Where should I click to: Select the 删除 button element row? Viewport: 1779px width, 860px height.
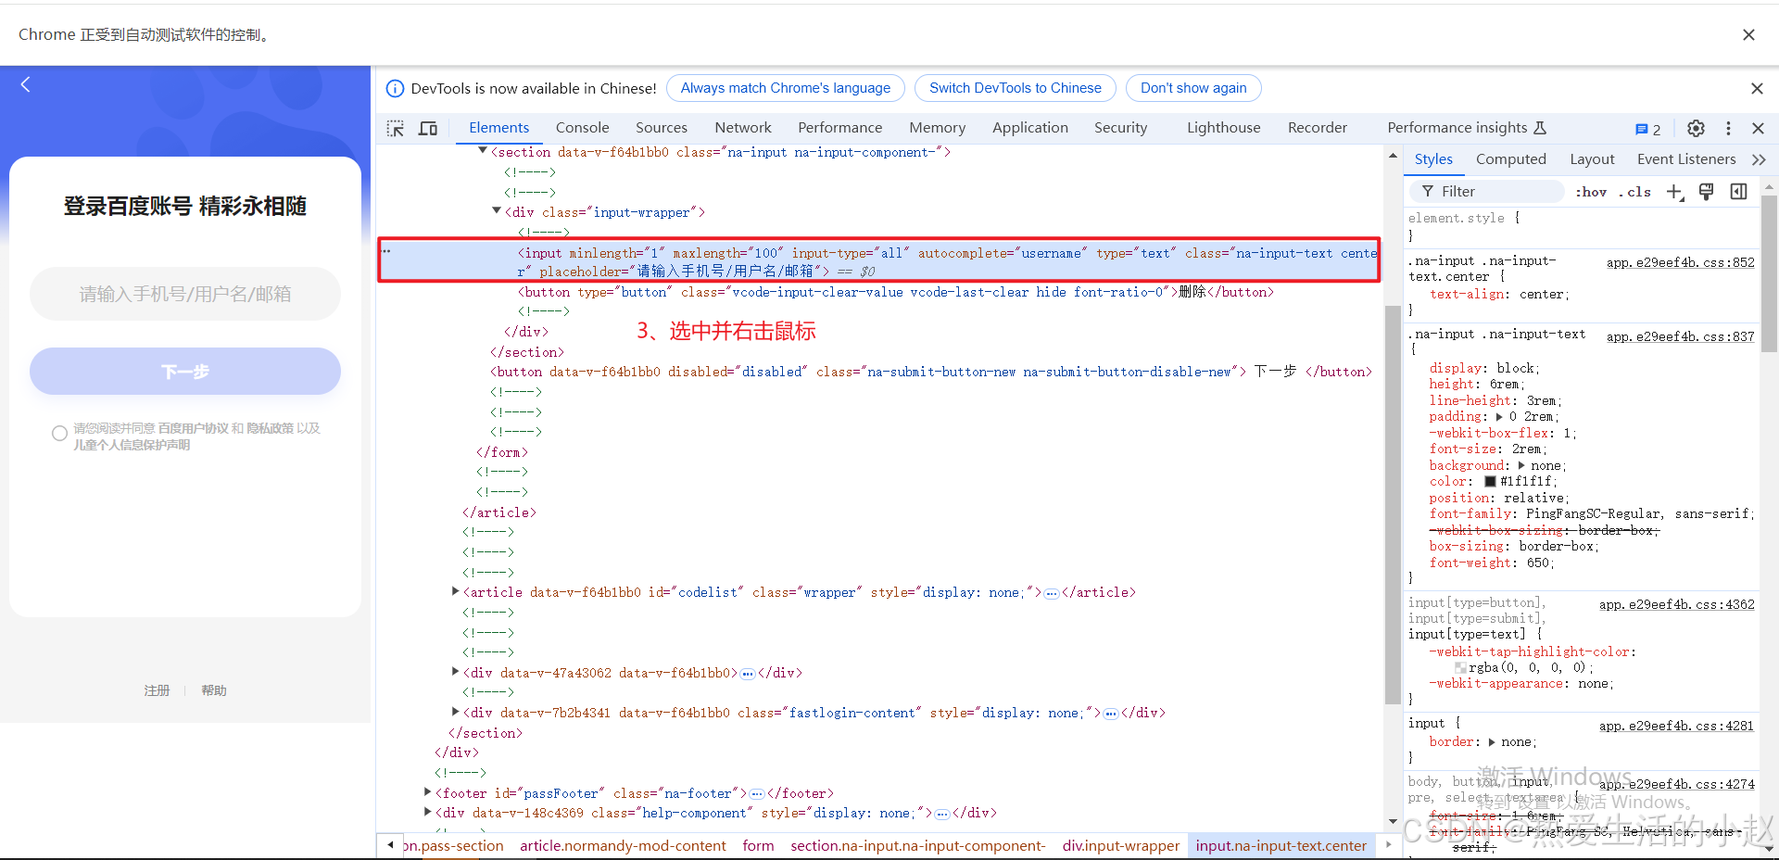[895, 292]
